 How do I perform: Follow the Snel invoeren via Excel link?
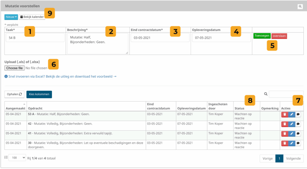click(61, 77)
